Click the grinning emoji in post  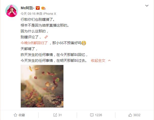tap(84, 43)
